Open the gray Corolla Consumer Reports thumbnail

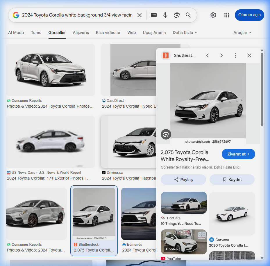pos(36,214)
